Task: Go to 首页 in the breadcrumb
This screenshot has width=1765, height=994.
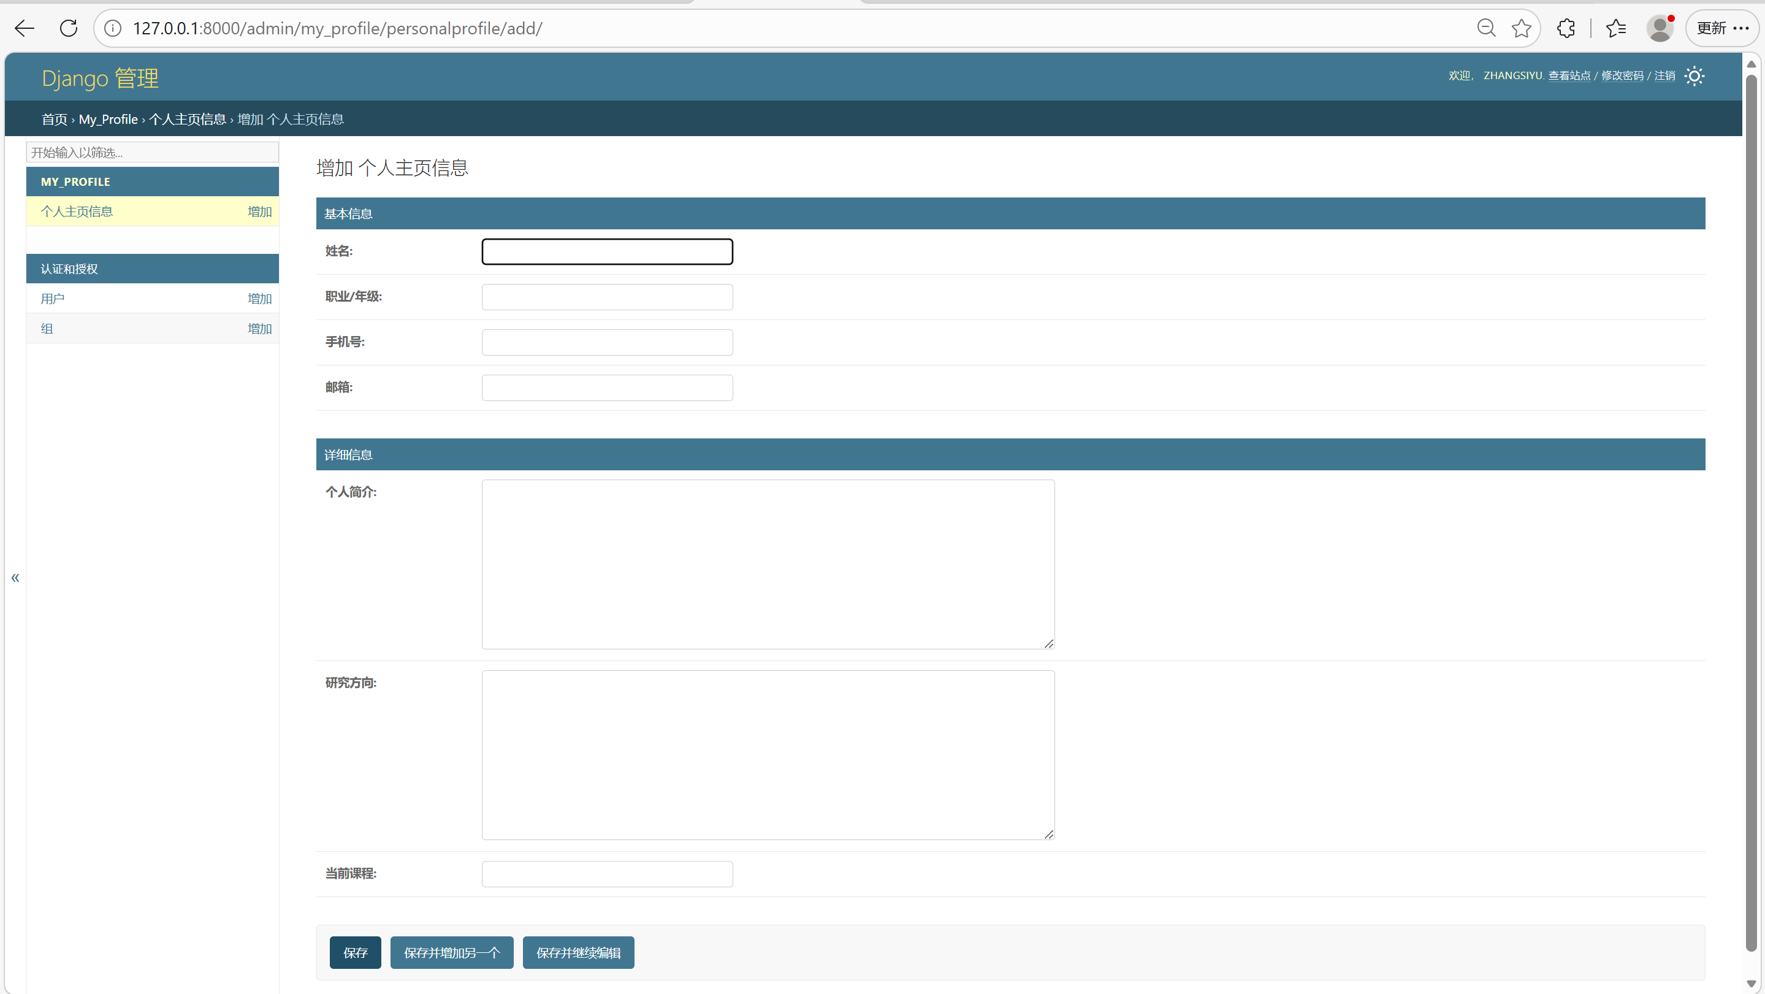Action: pos(54,120)
